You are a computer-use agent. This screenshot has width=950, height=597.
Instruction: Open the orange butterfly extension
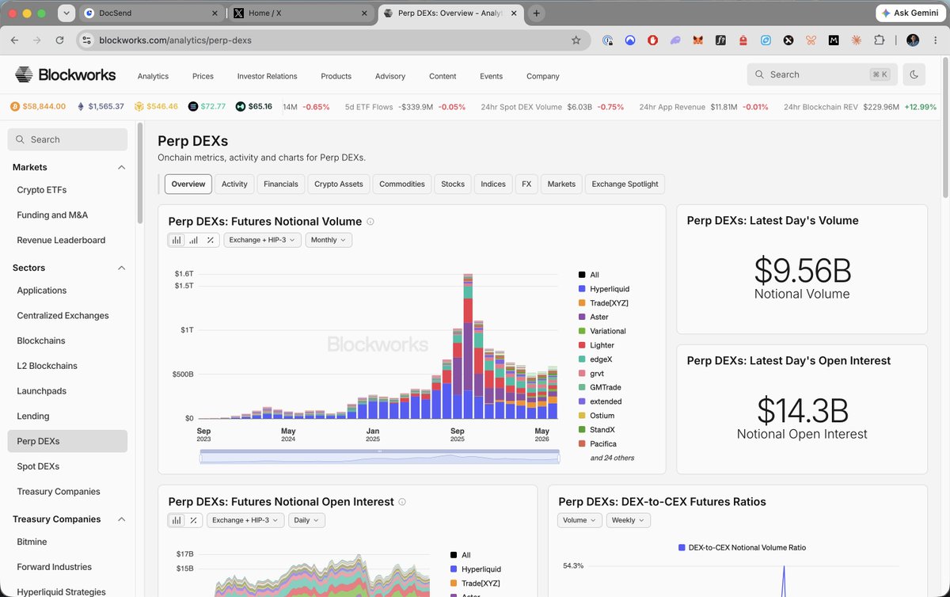click(811, 40)
